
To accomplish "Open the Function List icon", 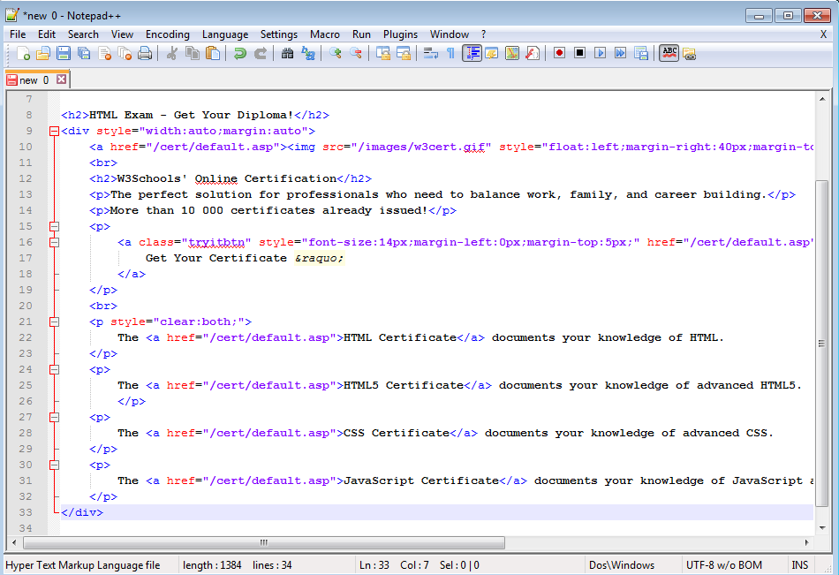I will pyautogui.click(x=533, y=53).
